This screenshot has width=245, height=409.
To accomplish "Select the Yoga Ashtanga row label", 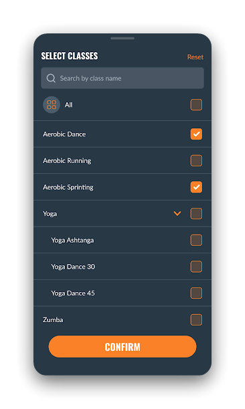I will pyautogui.click(x=72, y=240).
